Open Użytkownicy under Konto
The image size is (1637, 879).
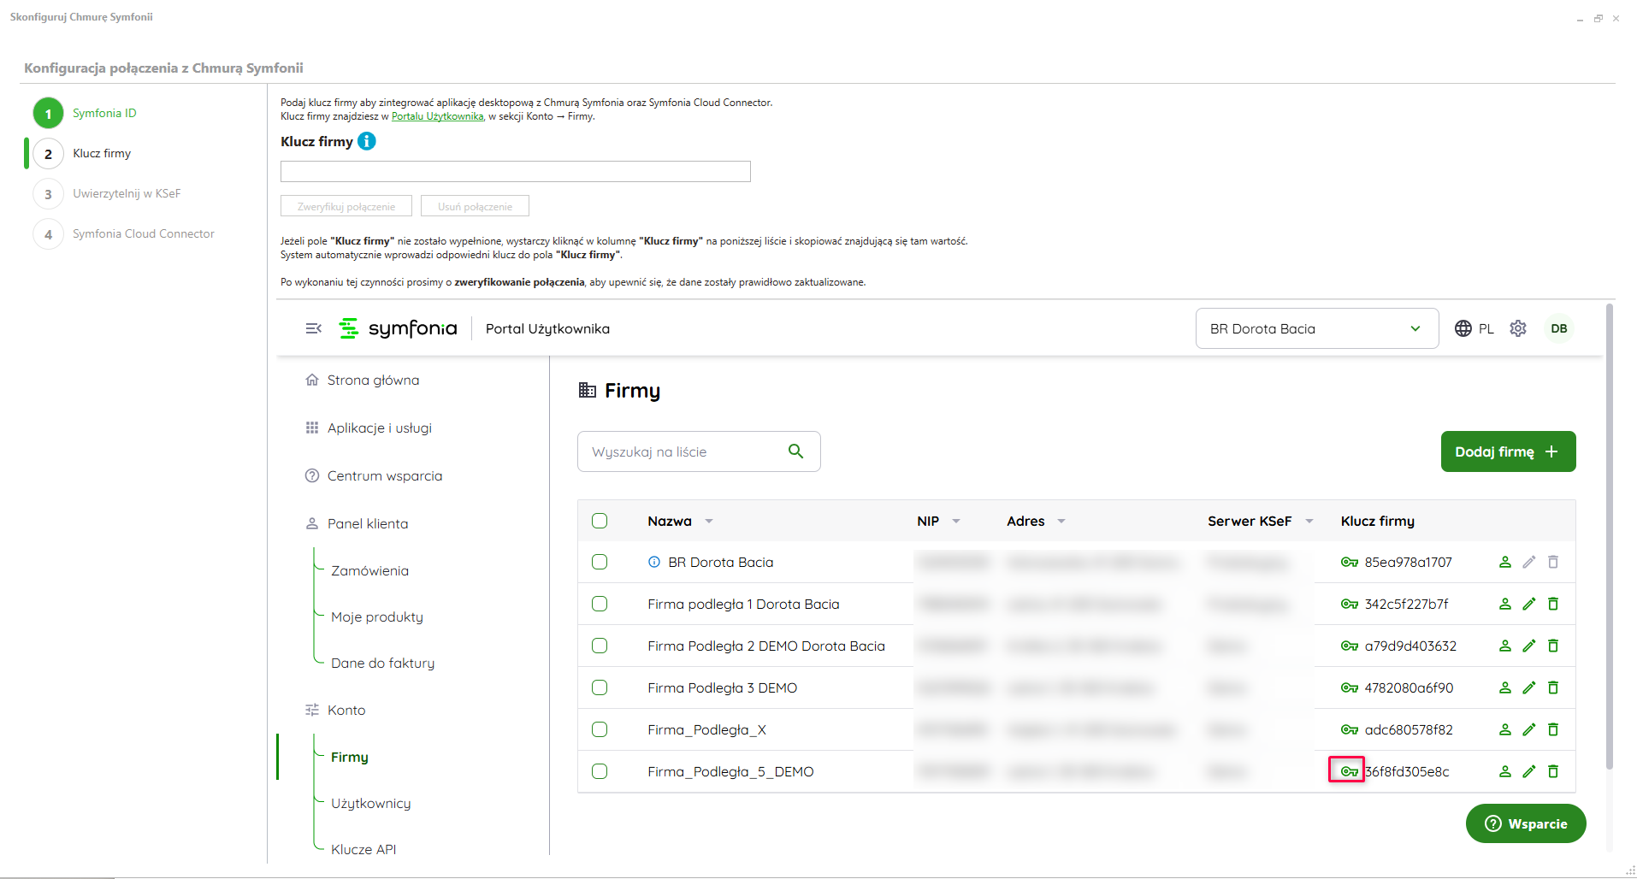370,803
